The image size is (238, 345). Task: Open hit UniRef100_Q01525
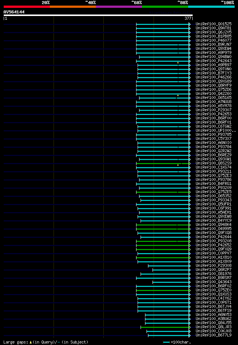[213, 24]
